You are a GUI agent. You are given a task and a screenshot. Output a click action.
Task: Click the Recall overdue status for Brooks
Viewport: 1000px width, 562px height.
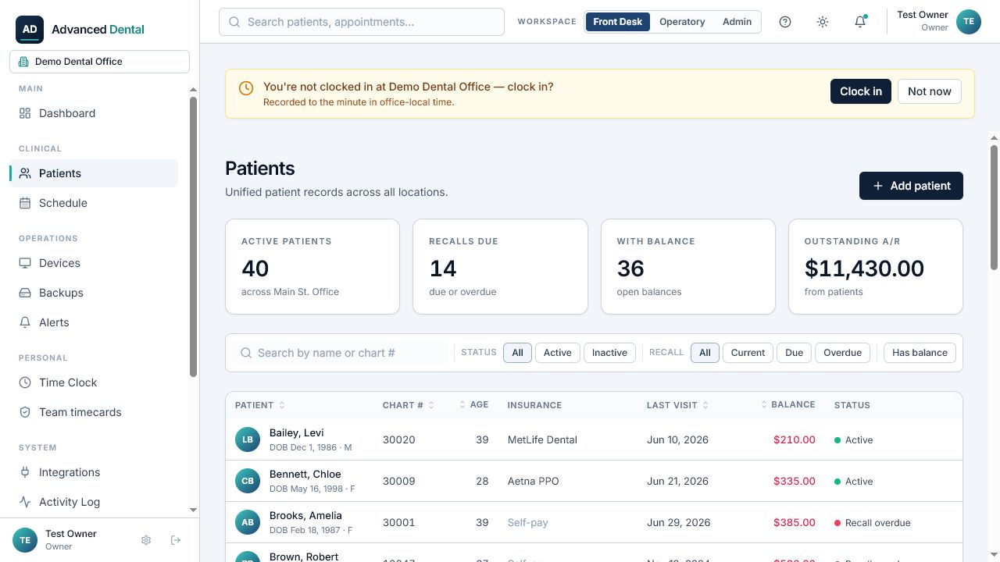(873, 522)
